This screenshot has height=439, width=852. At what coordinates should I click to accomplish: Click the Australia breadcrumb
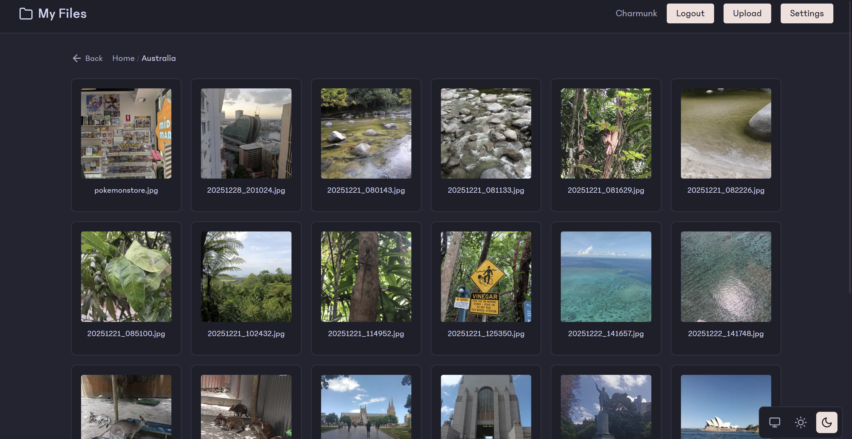tap(158, 59)
